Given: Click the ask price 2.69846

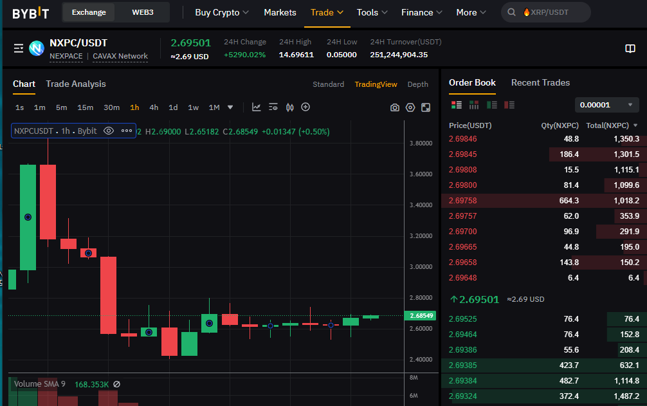Looking at the screenshot, I should coord(462,139).
